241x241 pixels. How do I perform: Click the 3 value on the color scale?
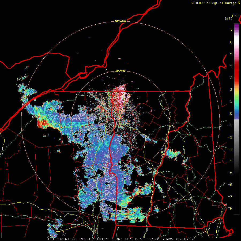[231, 78]
